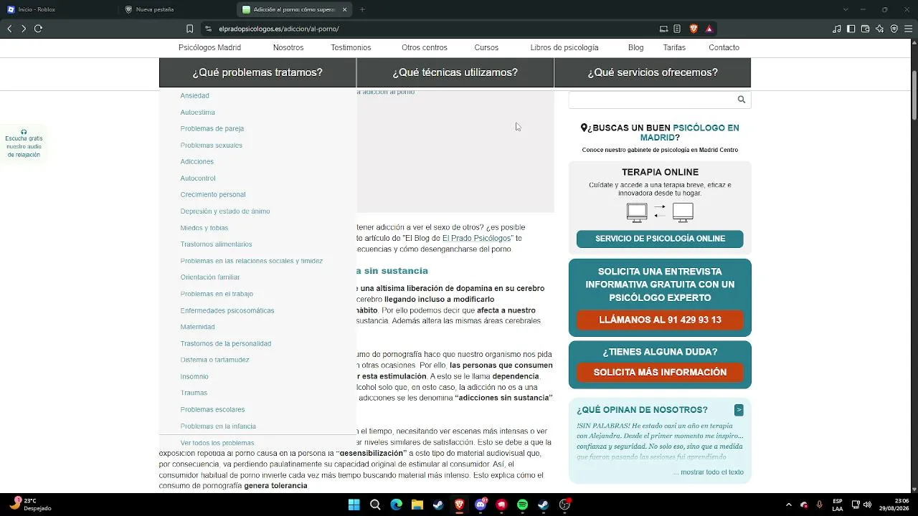Open Psicólogos Madrid navigation item

tap(209, 47)
